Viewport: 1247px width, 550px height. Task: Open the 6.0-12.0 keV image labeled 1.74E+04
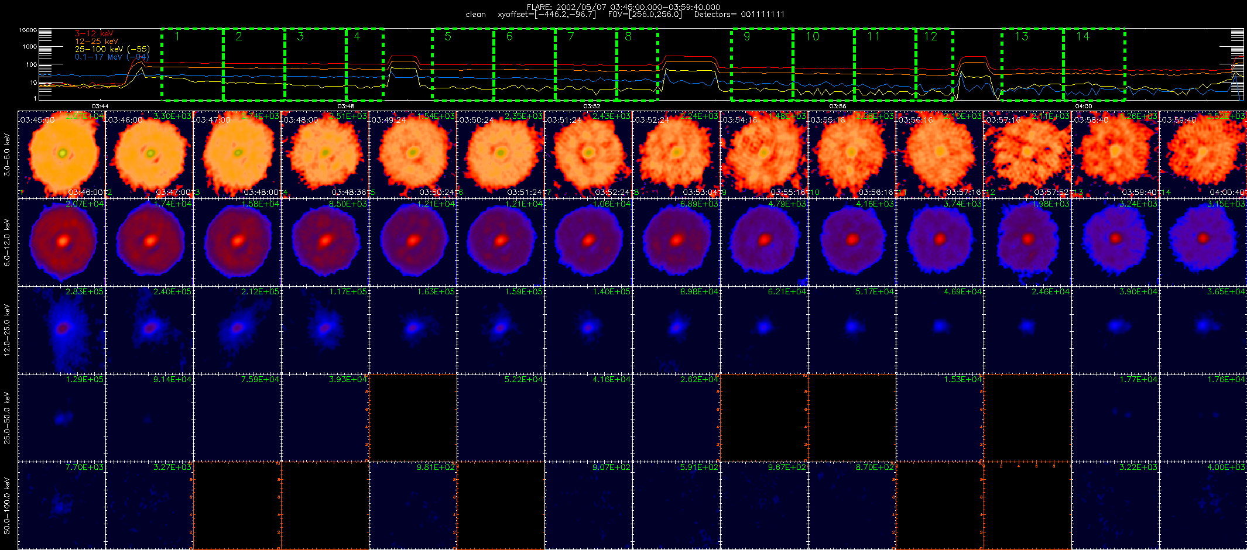149,242
